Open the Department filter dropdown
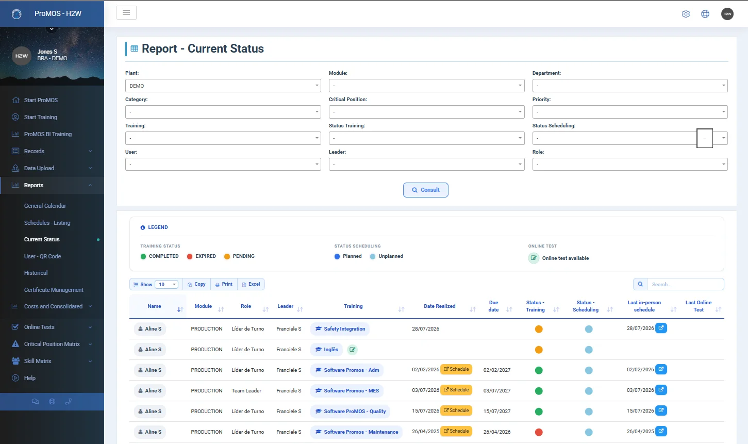748x444 pixels. [x=630, y=86]
